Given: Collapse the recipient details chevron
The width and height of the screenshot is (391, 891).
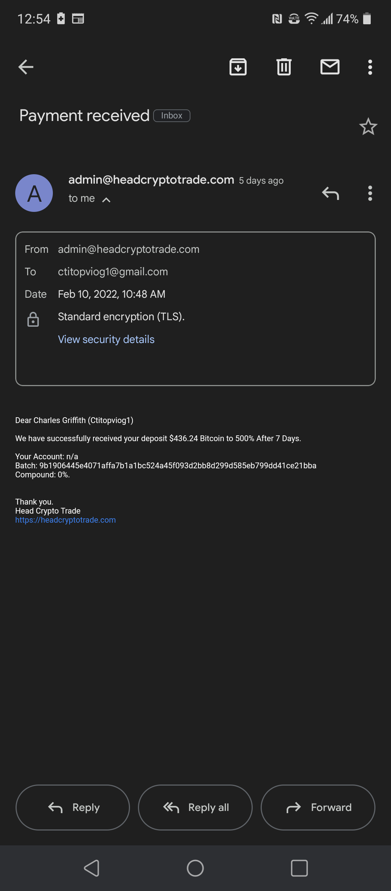Looking at the screenshot, I should tap(106, 200).
